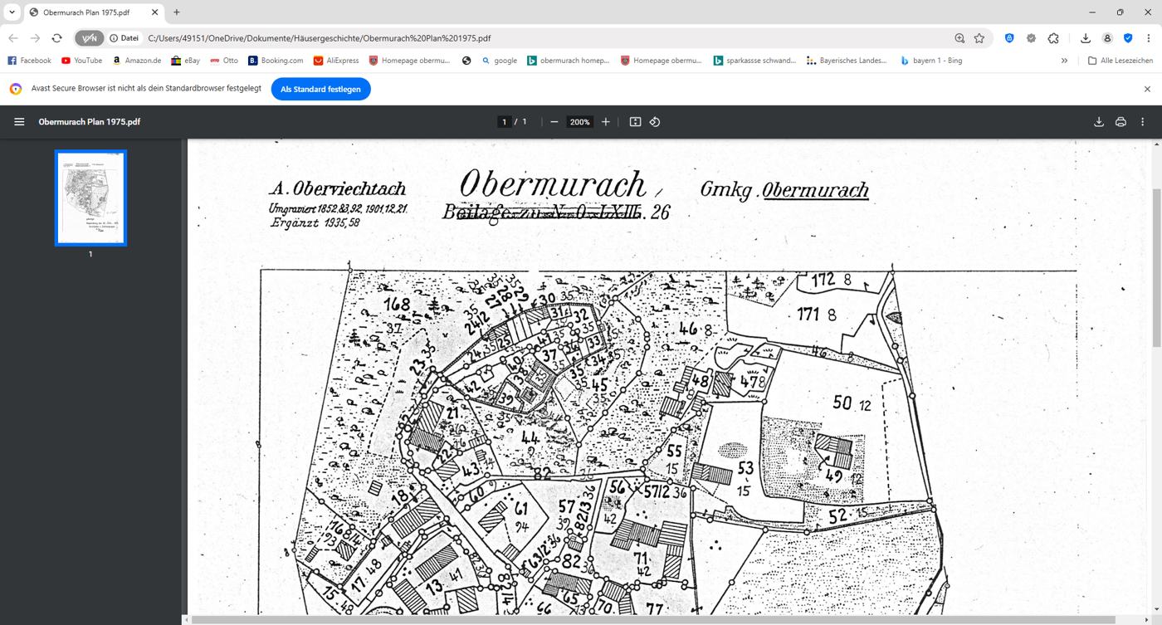The image size is (1162, 625).
Task: Open the bayern 1 - Bing bookmark
Action: click(x=931, y=61)
